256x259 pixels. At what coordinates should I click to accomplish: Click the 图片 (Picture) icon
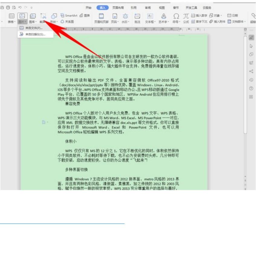[x=22, y=16]
